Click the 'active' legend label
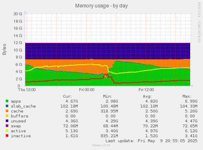Image resolution: width=203 pixels, height=150 pixels. point(18,131)
